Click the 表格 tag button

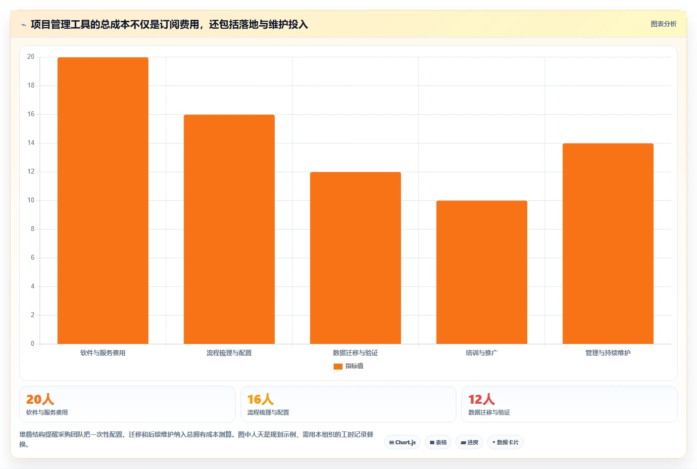pos(438,442)
